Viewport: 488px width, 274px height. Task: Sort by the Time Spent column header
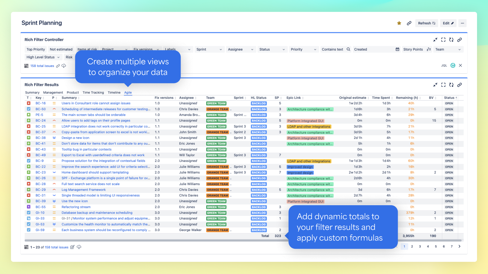381,98
